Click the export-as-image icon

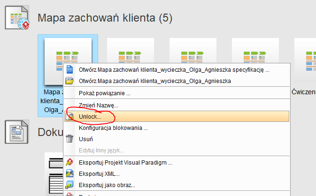pos(69,185)
